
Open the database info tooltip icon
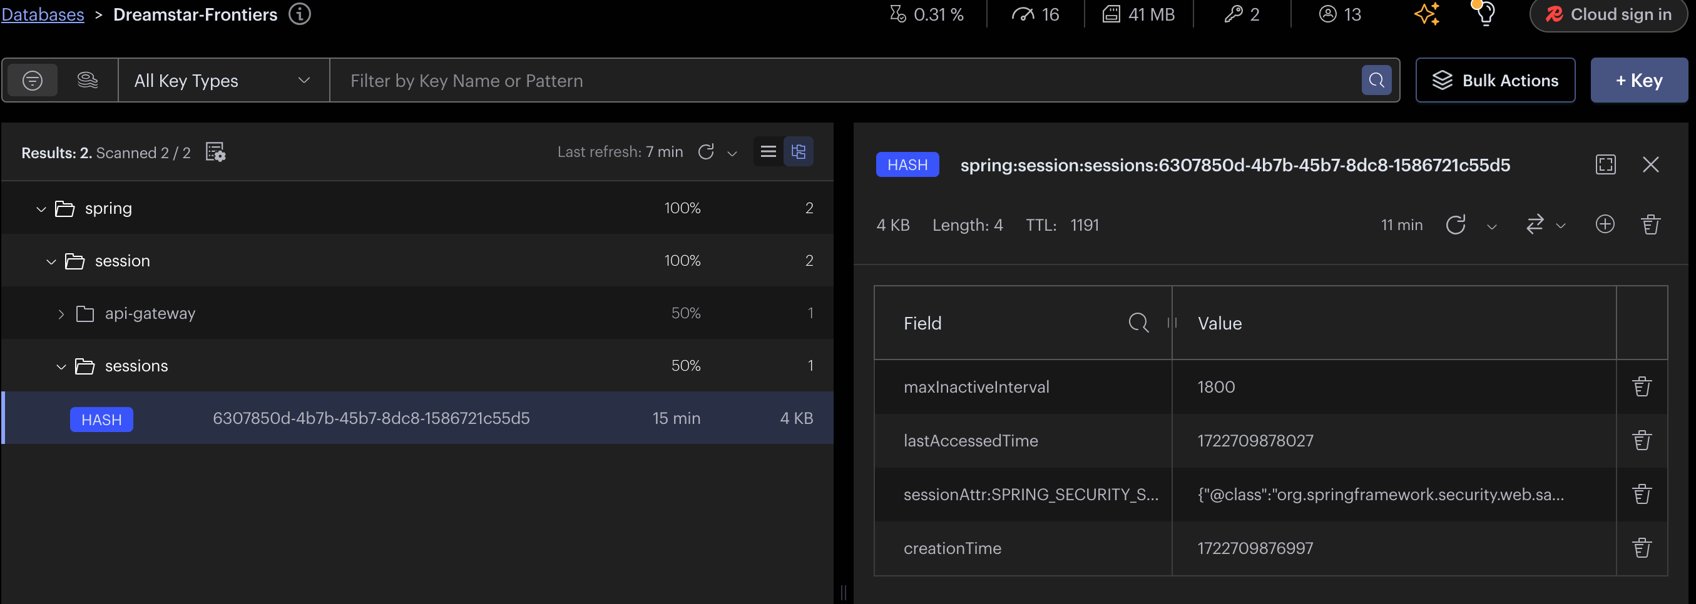click(x=300, y=14)
